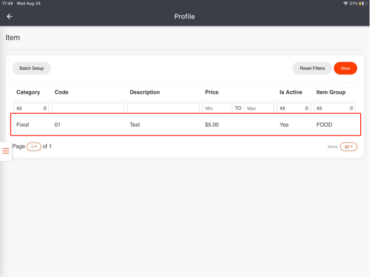Click the Batch Setup button
Image resolution: width=370 pixels, height=277 pixels.
click(x=31, y=68)
